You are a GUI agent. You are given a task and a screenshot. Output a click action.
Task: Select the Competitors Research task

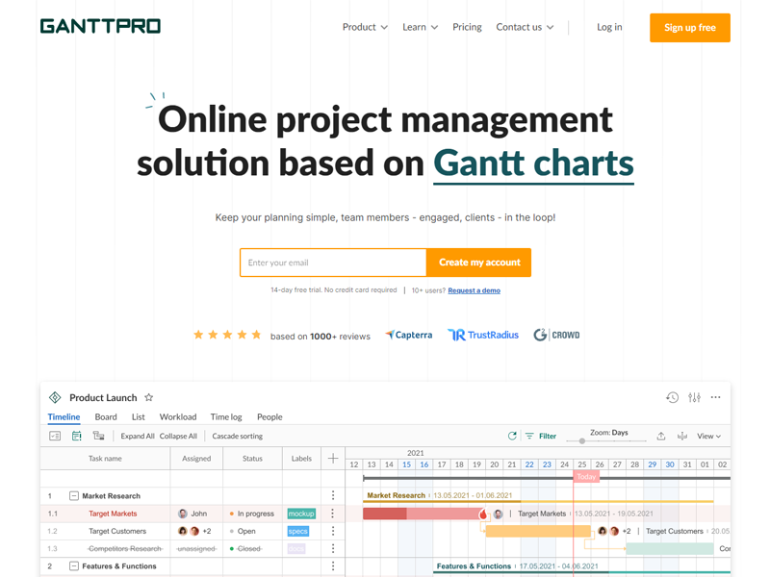tap(125, 548)
